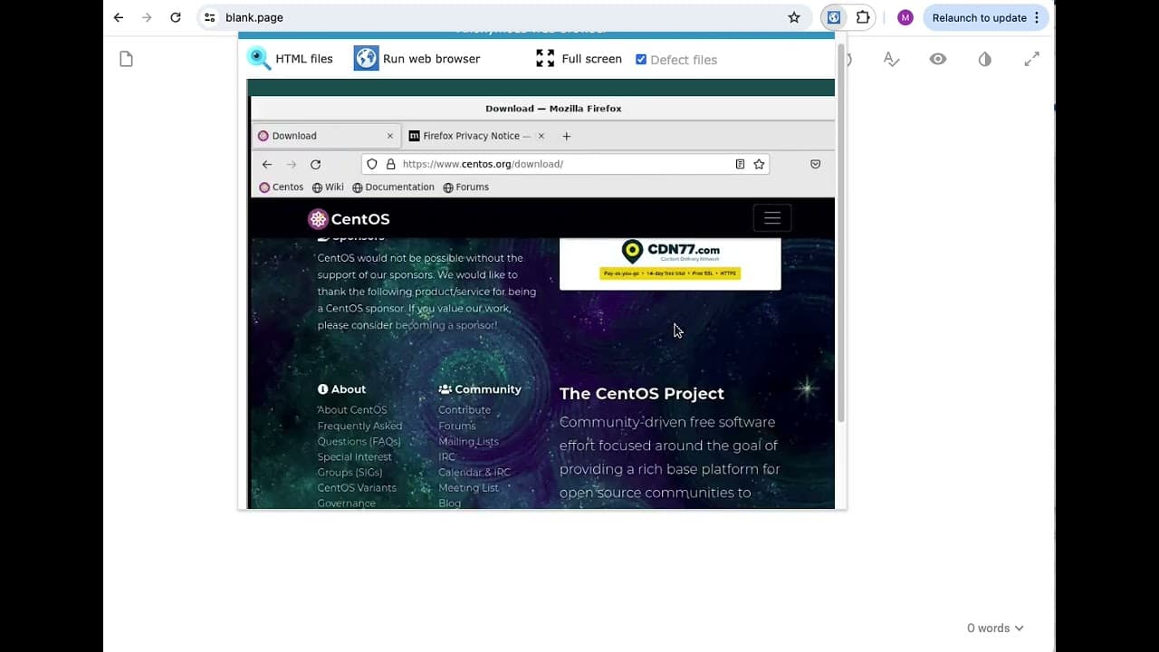Open a new tab in Firefox

click(567, 136)
